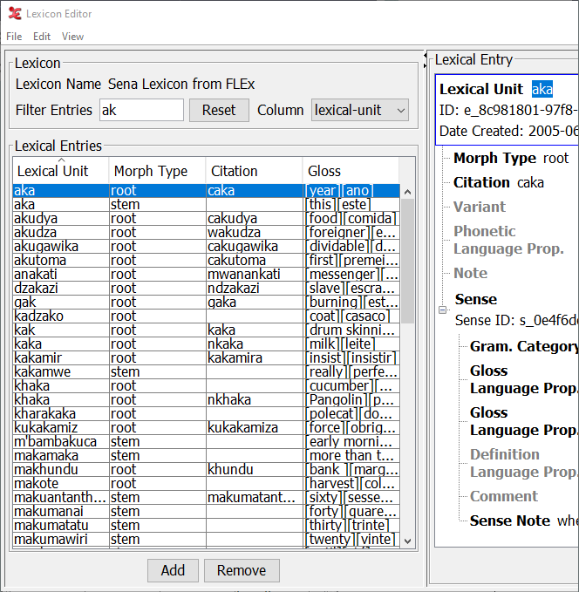Image resolution: width=579 pixels, height=592 pixels.
Task: Click the table scrollbar up arrow
Action: tap(407, 192)
